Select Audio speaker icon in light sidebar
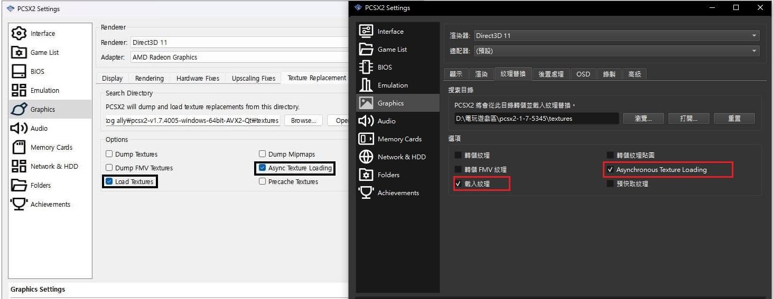The image size is (773, 299). [19, 128]
